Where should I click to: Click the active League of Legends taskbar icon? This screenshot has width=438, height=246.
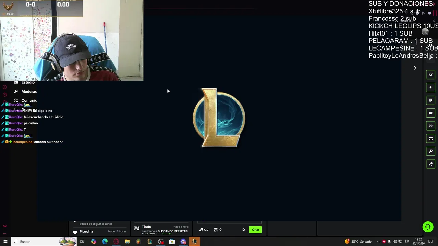click(194, 242)
